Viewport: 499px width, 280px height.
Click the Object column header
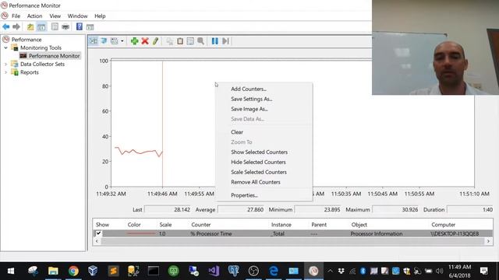click(359, 225)
